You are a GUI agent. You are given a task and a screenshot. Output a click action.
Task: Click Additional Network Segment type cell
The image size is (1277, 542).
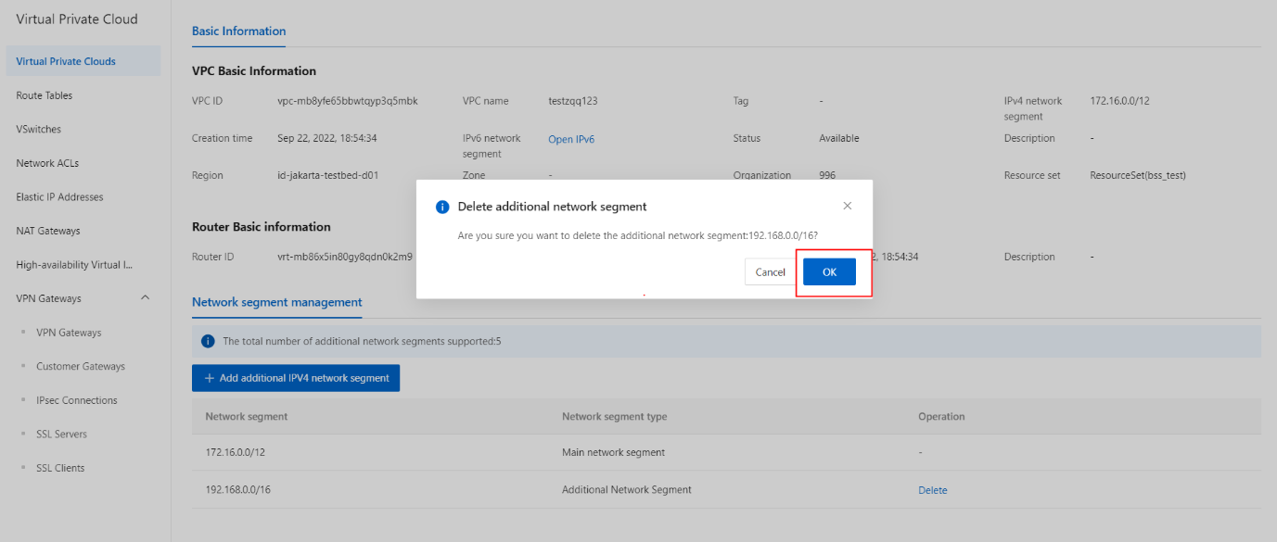pyautogui.click(x=627, y=489)
